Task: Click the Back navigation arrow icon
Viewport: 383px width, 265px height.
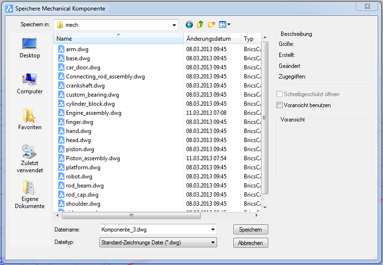Action: (x=189, y=25)
